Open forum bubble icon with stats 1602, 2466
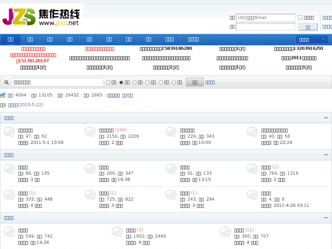Viewport: 332px width, 249px height. (117, 232)
